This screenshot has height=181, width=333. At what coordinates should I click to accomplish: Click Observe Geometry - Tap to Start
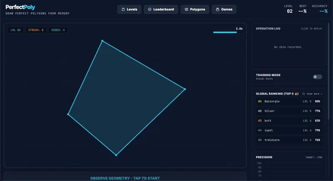(x=125, y=178)
